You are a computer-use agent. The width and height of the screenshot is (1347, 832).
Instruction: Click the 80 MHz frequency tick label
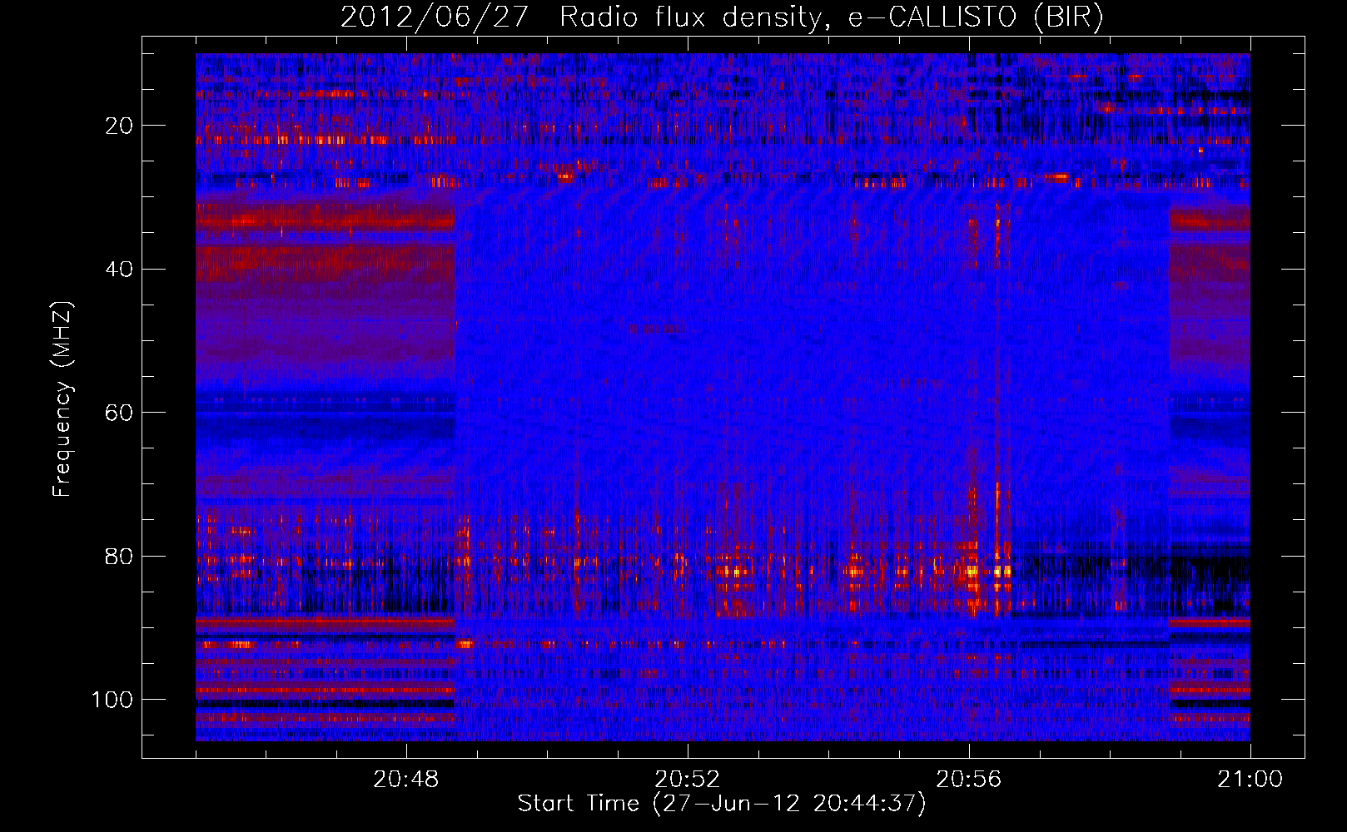tap(119, 557)
